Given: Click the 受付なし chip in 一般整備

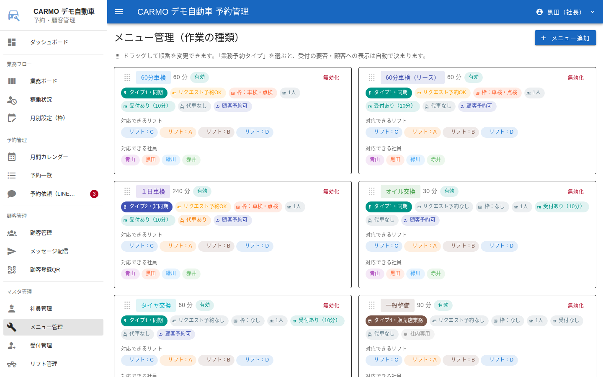Looking at the screenshot, I should click(x=567, y=320).
